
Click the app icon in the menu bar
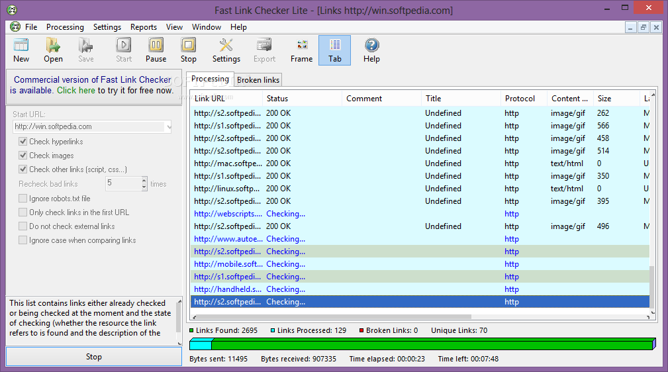pos(15,27)
